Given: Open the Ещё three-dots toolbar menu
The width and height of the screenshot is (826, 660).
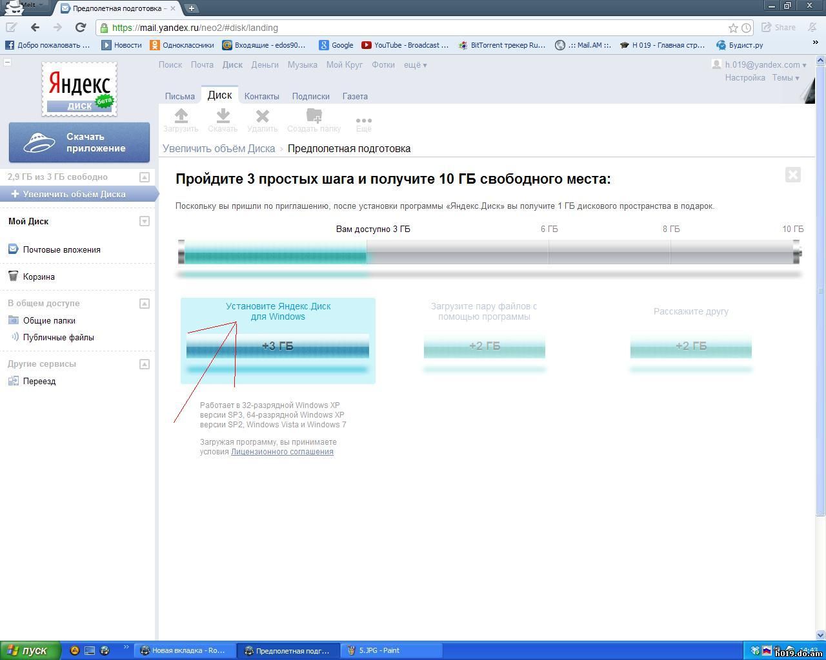Looking at the screenshot, I should (364, 123).
